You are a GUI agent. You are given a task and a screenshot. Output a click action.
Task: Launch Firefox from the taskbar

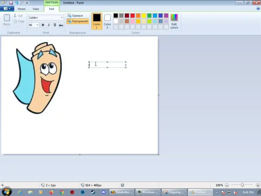pyautogui.click(x=51, y=192)
